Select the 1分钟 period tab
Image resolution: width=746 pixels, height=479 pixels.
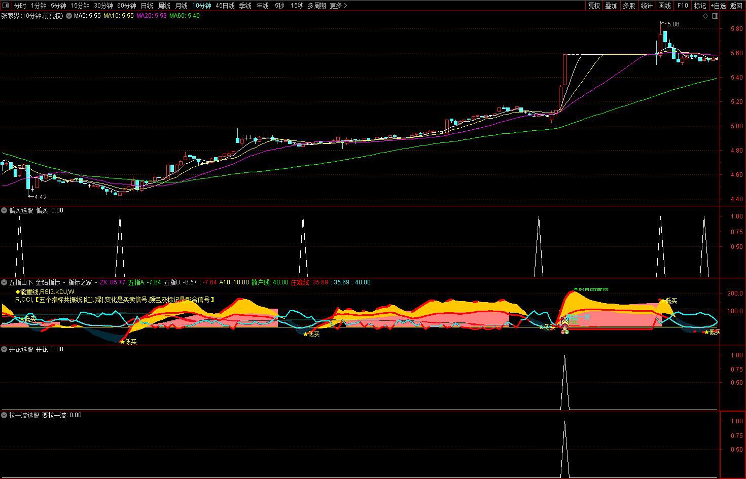39,6
